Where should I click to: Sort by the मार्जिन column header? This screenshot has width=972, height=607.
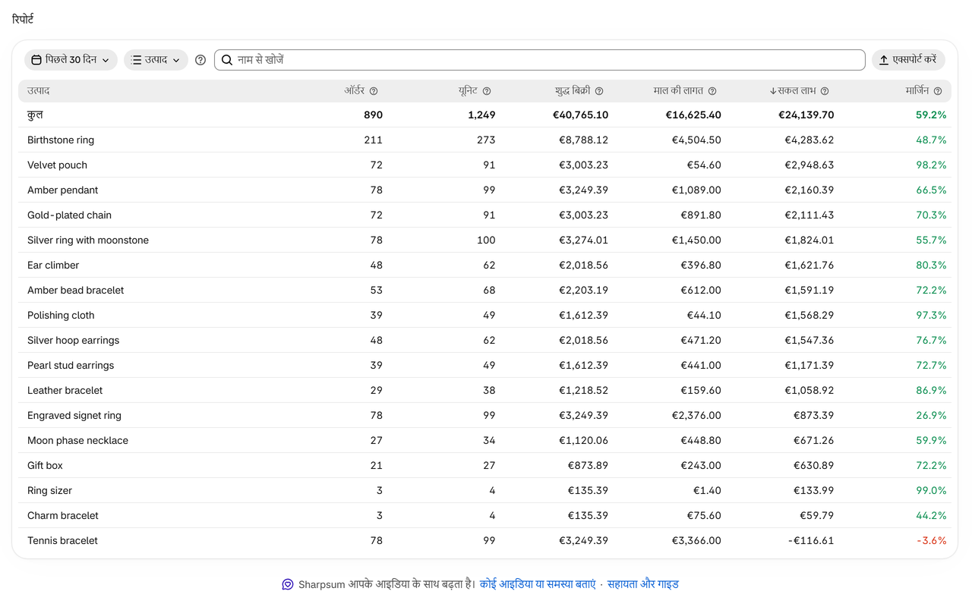pyautogui.click(x=917, y=91)
